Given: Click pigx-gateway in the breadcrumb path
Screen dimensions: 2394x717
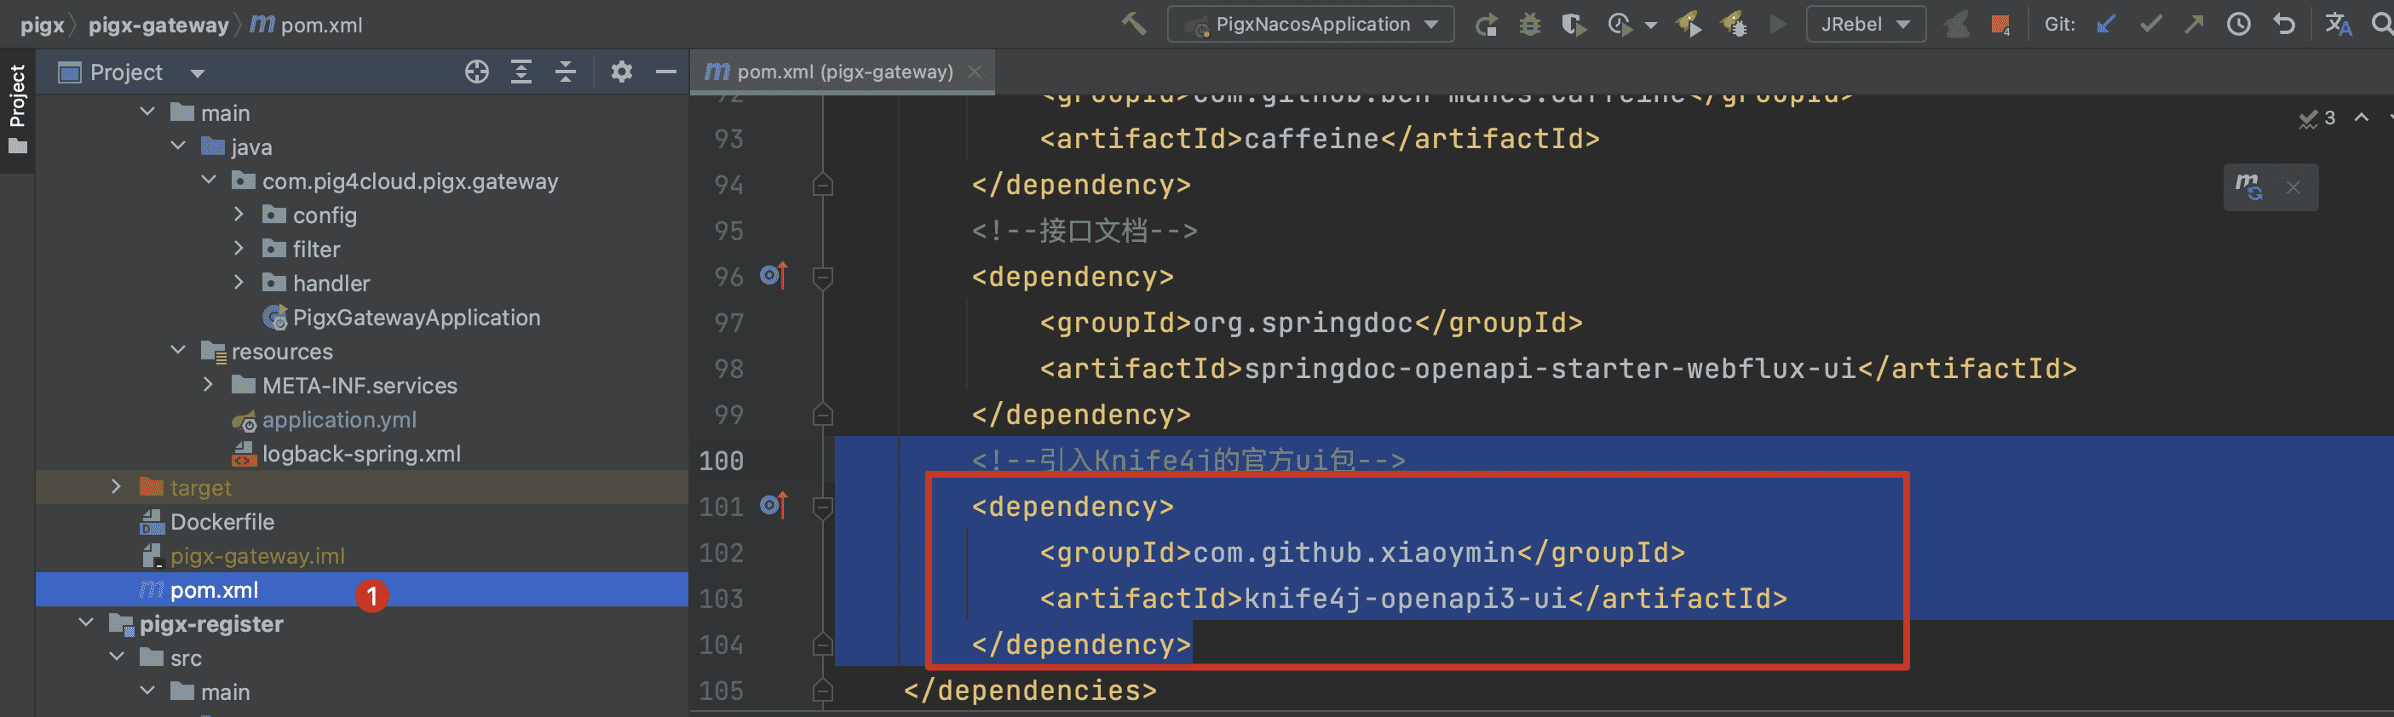Looking at the screenshot, I should (x=158, y=25).
